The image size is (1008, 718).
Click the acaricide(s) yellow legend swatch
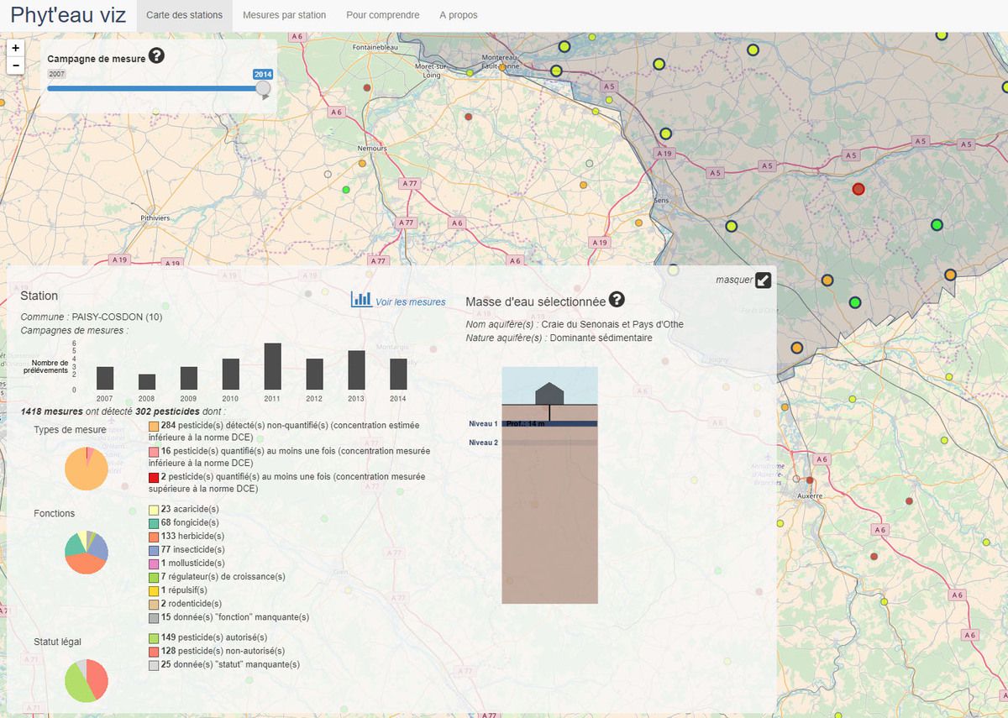pyautogui.click(x=154, y=510)
